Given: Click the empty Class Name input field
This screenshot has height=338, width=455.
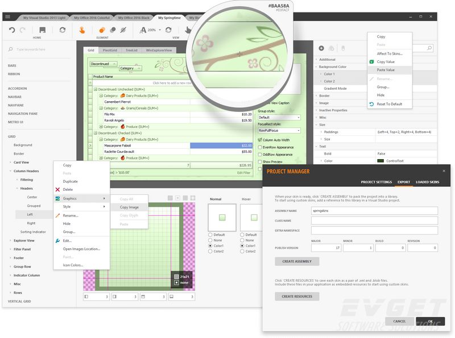Looking at the screenshot, I should click(374, 220).
